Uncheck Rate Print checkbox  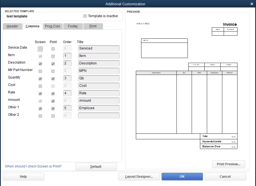tap(53, 94)
